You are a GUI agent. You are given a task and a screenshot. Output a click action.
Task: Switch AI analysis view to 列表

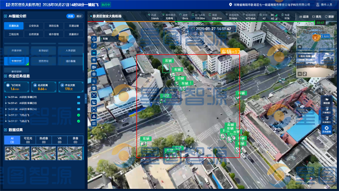[71, 16]
